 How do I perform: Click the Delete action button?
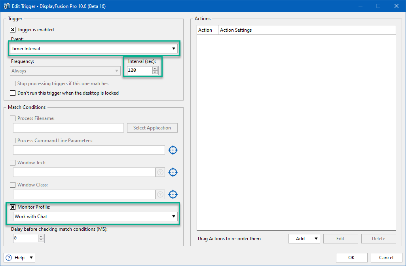pos(379,239)
